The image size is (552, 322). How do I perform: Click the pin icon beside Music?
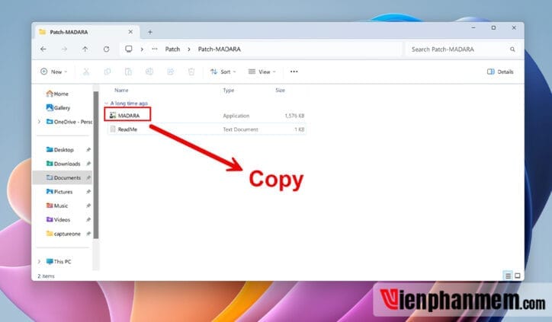[x=88, y=206]
